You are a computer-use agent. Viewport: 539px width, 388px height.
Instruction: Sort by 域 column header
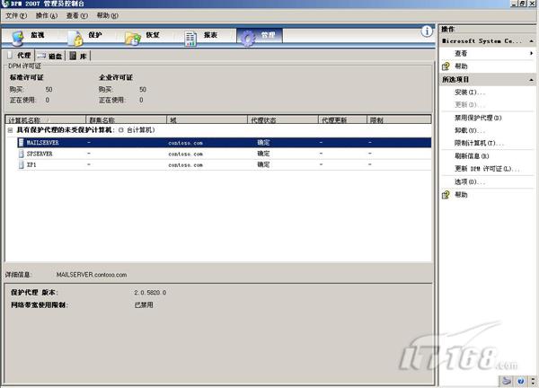pos(208,119)
